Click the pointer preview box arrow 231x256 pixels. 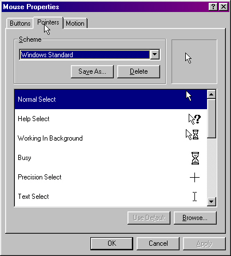[x=188, y=58]
